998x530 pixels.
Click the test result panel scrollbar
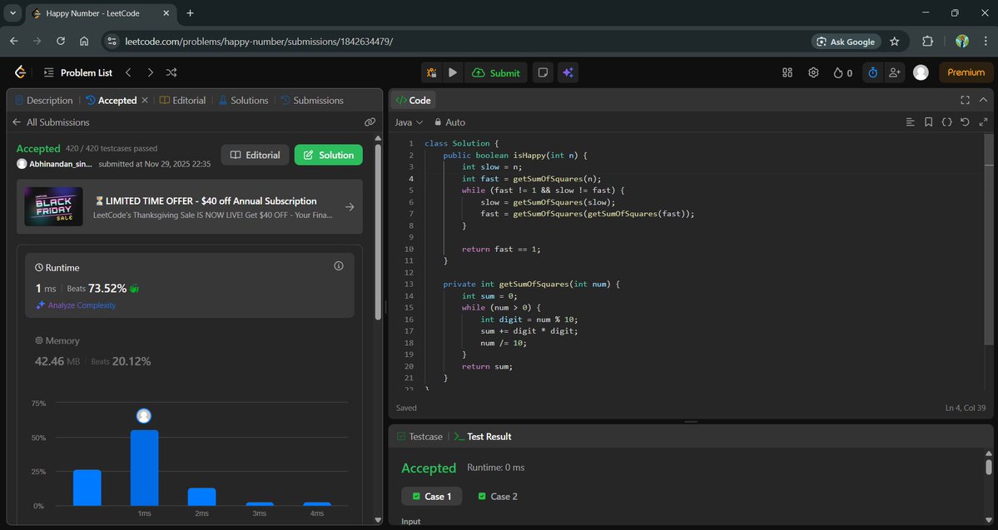click(989, 468)
